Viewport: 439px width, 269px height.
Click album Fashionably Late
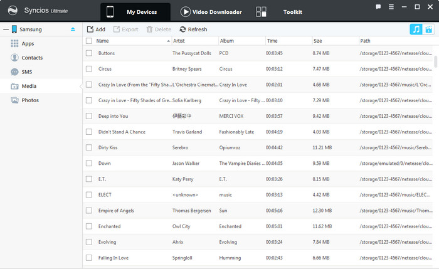pyautogui.click(x=236, y=132)
